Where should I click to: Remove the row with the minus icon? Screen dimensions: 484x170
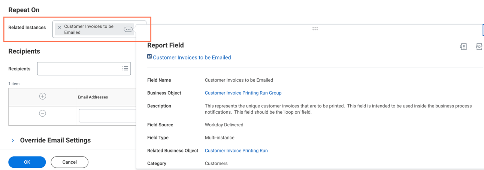tap(43, 113)
